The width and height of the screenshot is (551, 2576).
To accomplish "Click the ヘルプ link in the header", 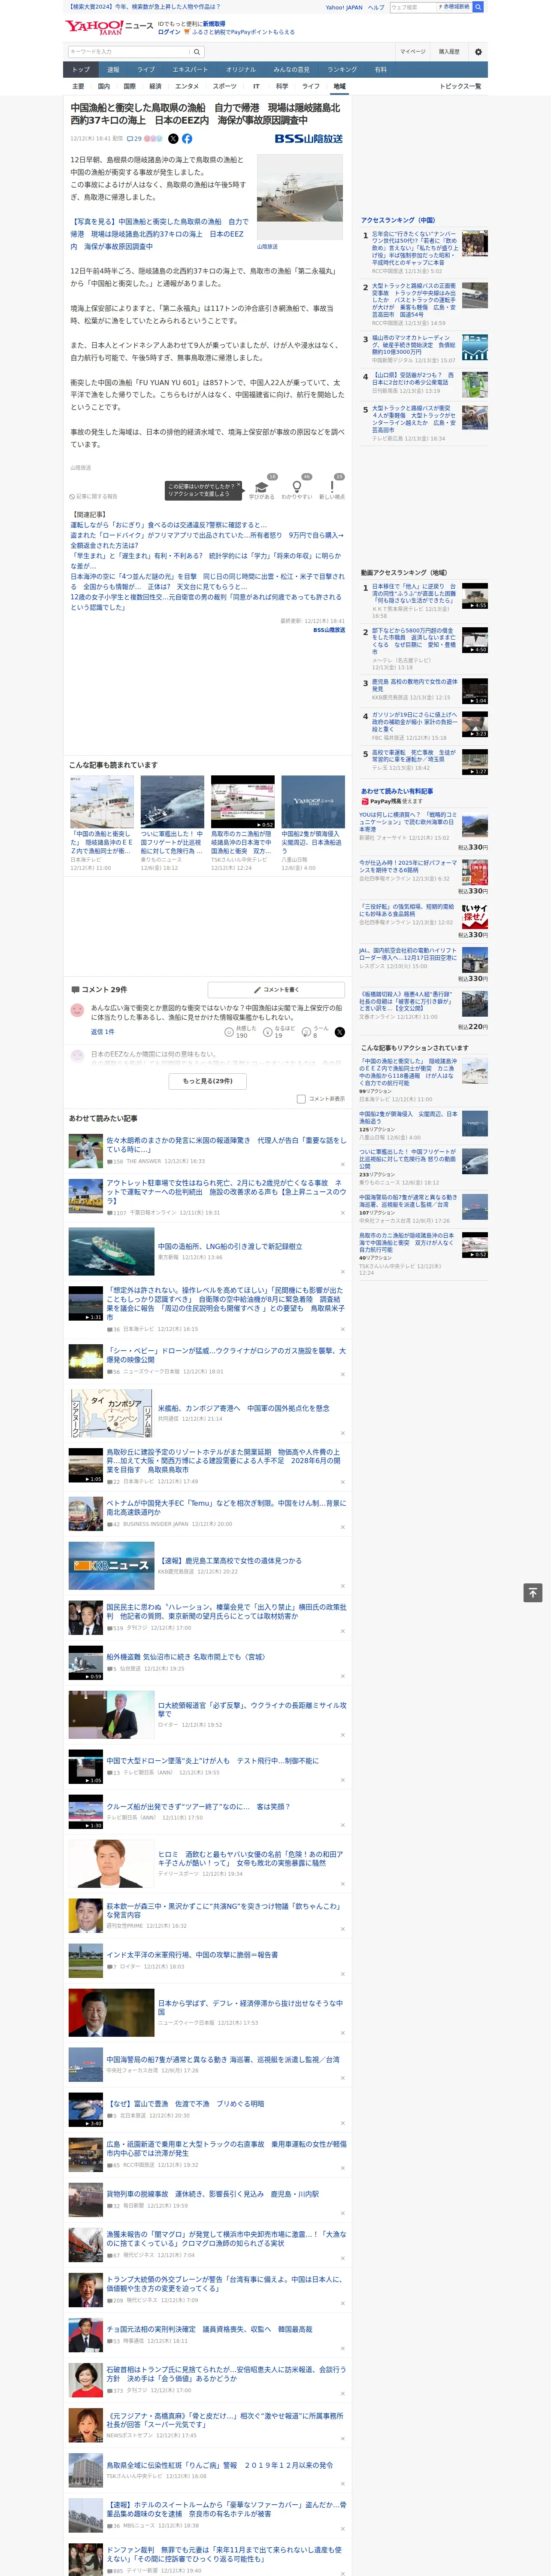I will pyautogui.click(x=375, y=7).
